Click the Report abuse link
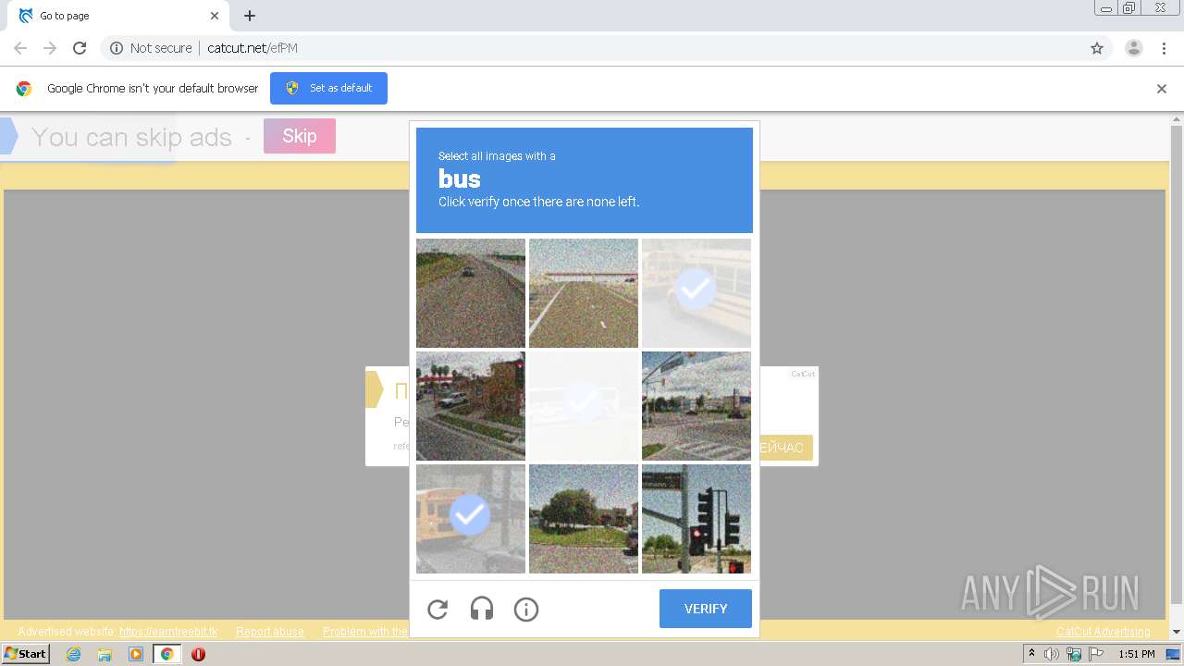 (x=270, y=632)
